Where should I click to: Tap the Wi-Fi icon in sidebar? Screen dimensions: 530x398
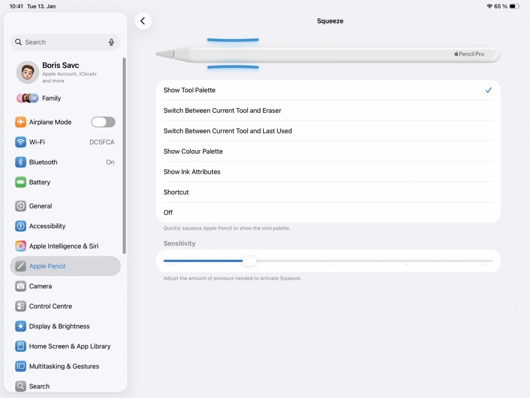click(x=20, y=142)
